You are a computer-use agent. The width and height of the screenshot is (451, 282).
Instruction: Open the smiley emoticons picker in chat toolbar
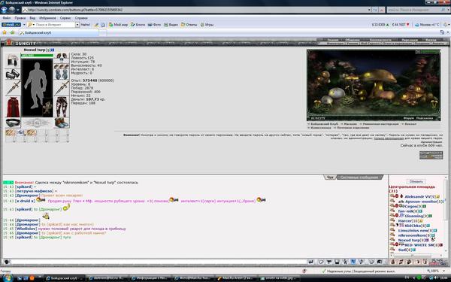[371, 262]
